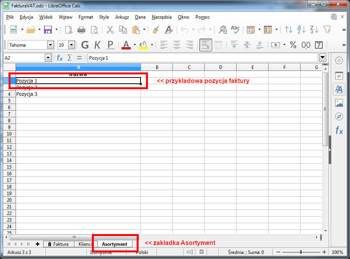The height and width of the screenshot is (259, 350).
Task: Select the Clone formatting paintbrush icon
Action: 155,30
